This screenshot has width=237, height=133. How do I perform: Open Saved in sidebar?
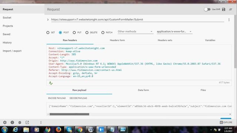click(22, 34)
